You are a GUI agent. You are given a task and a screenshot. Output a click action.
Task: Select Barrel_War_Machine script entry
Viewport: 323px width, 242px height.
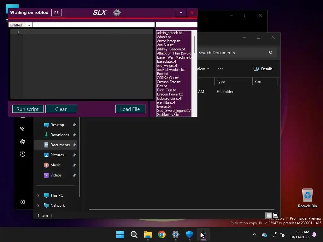coord(174,57)
